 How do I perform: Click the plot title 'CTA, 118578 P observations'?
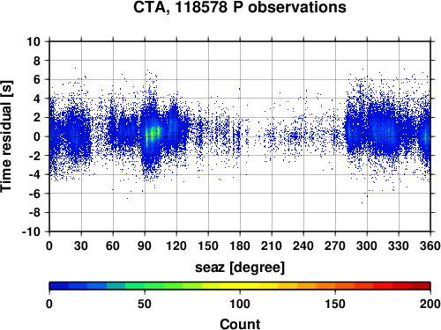tap(240, 7)
